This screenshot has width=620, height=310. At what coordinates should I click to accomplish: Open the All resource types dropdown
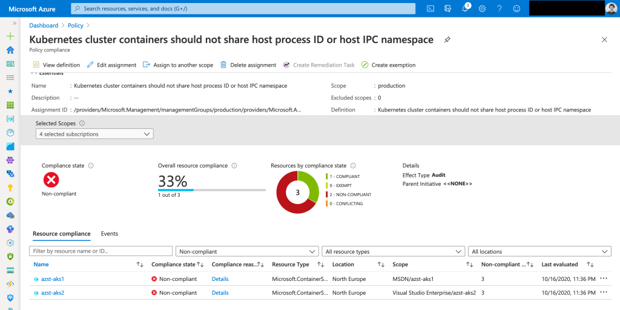(394, 251)
